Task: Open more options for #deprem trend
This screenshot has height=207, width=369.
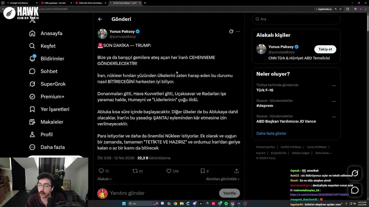Action: click(334, 101)
